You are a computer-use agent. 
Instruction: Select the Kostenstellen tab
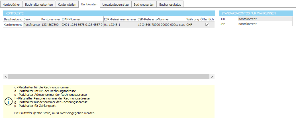pos(67,5)
